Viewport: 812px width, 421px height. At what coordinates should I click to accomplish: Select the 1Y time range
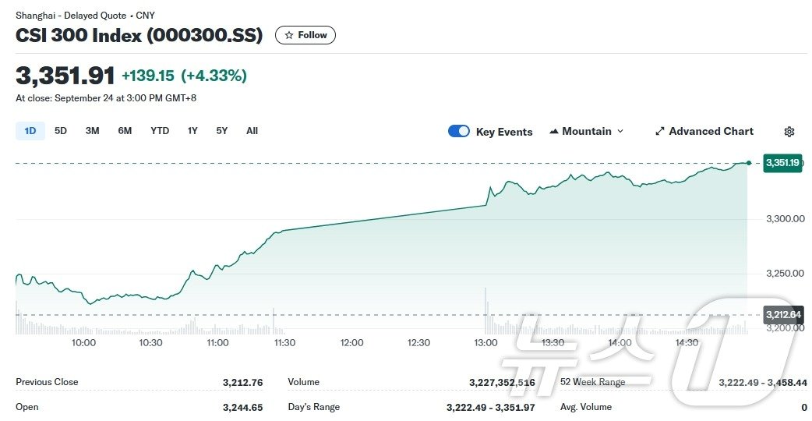[192, 131]
